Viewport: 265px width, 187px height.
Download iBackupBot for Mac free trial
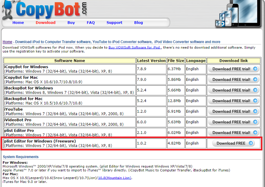[x=233, y=101]
